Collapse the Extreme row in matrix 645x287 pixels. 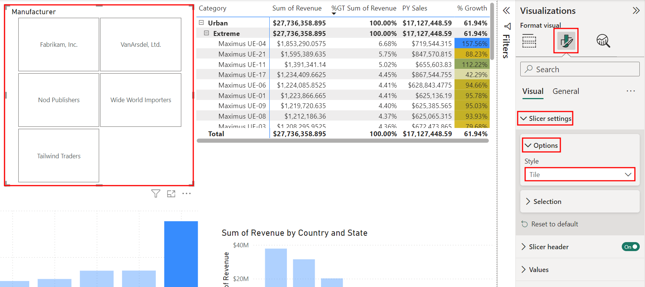206,33
